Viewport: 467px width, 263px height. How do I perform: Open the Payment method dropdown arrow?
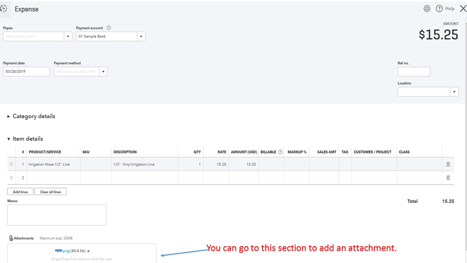(103, 72)
